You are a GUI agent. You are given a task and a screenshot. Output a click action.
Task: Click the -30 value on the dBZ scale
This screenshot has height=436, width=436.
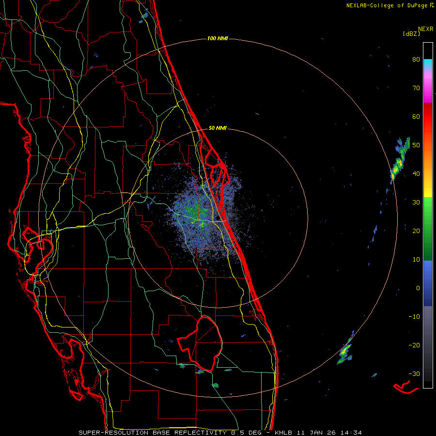414,374
